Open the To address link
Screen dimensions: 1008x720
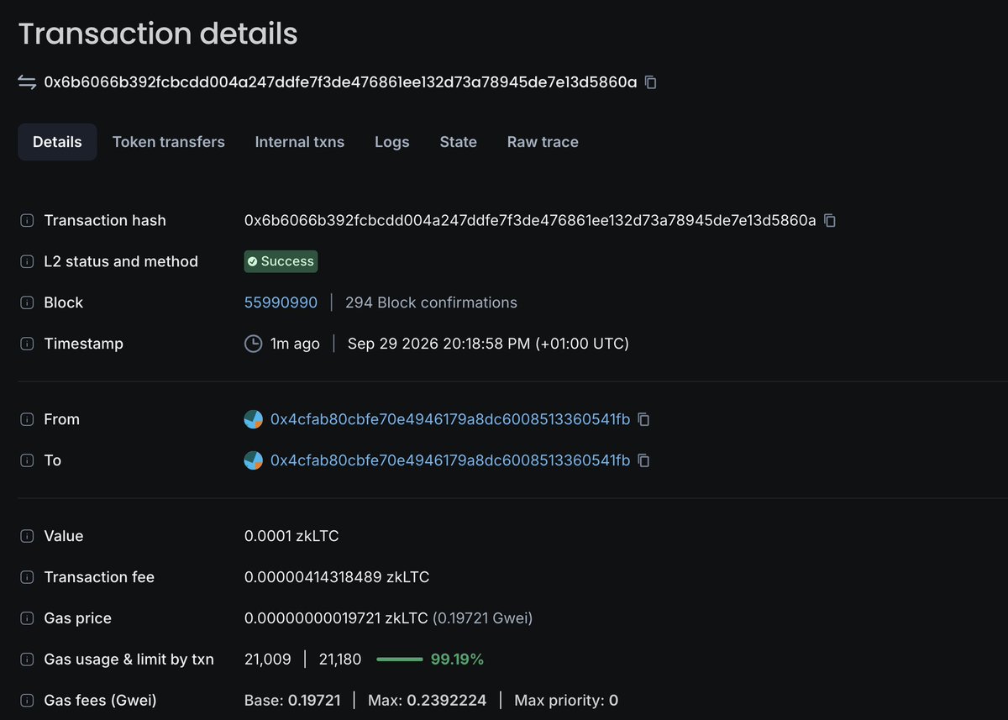coord(450,460)
